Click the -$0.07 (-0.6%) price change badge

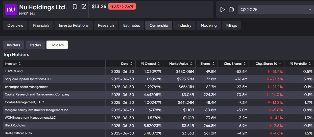point(122,6)
